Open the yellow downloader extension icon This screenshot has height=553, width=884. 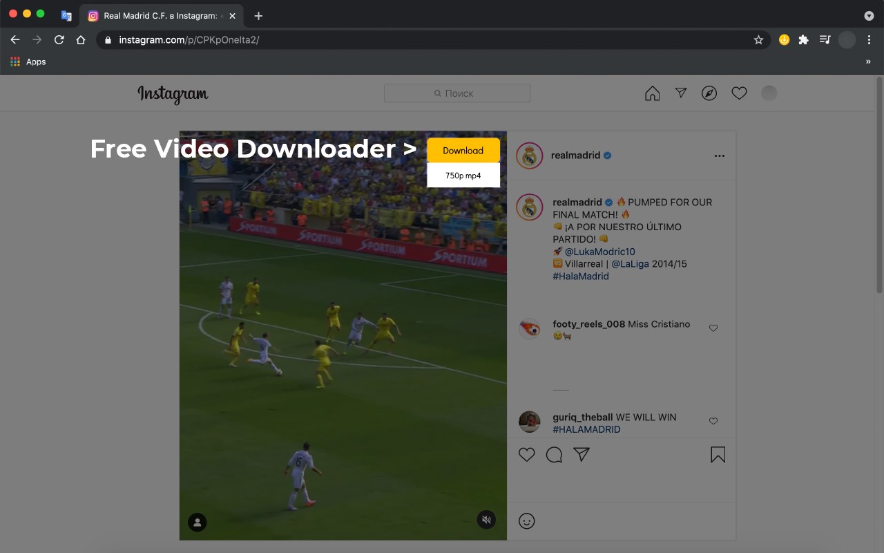tap(784, 40)
